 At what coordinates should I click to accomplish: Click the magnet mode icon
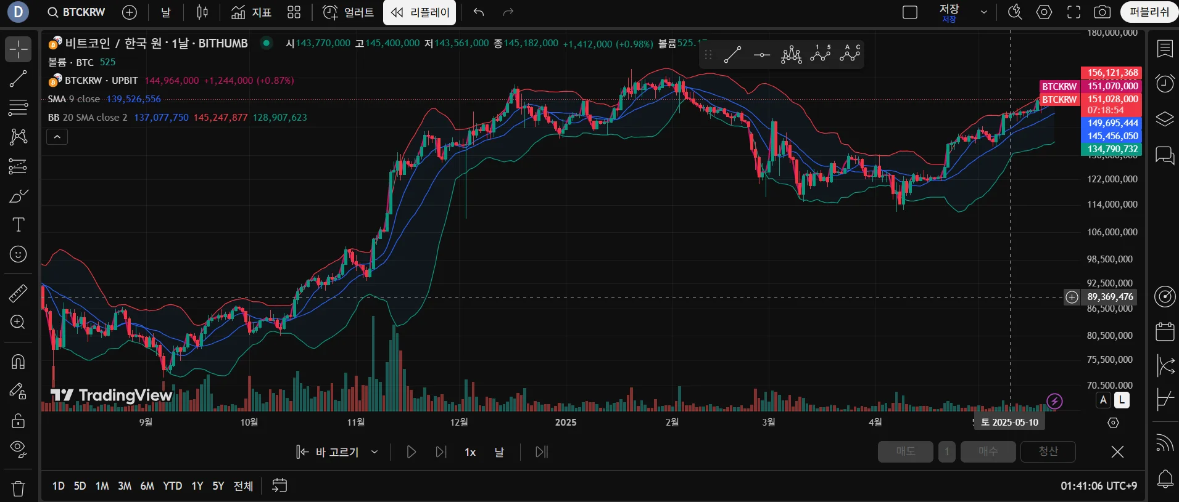tap(19, 362)
